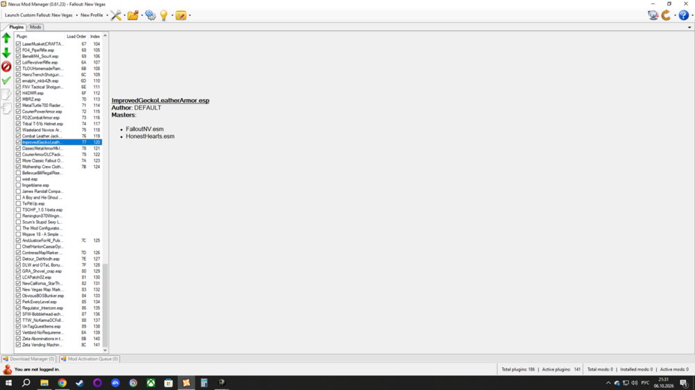Image resolution: width=695 pixels, height=390 pixels.
Task: Enable fingerblame.esp plugin checkbox
Action: [x=18, y=185]
